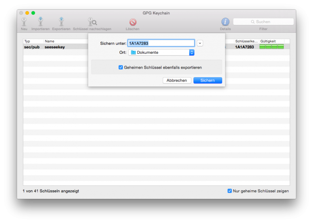
Task: Click the blue Dokumente folder icon
Action: pyautogui.click(x=133, y=52)
